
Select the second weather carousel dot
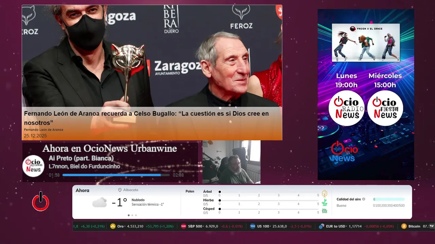pyautogui.click(x=132, y=215)
